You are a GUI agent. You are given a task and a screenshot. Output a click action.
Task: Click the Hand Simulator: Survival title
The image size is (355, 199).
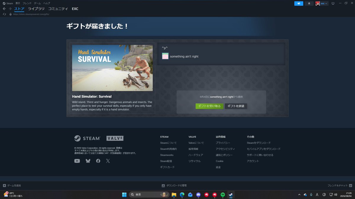point(92,96)
